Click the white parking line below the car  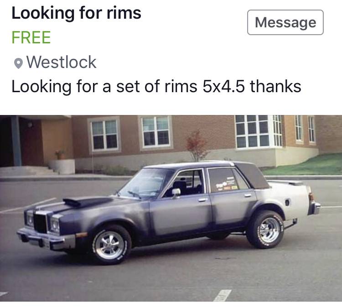click(223, 295)
